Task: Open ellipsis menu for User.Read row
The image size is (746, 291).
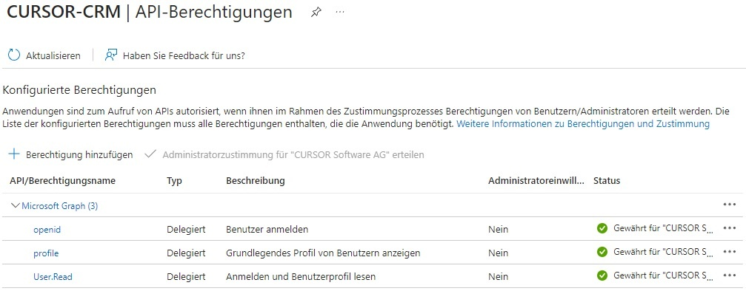Action: point(730,275)
